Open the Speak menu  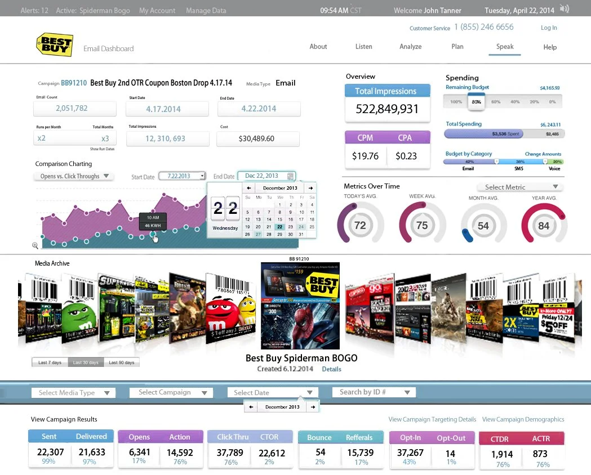pyautogui.click(x=505, y=47)
